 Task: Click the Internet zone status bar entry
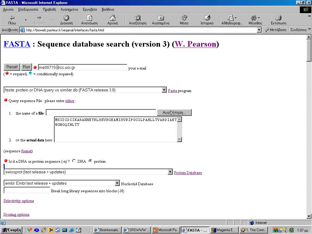click(x=259, y=223)
